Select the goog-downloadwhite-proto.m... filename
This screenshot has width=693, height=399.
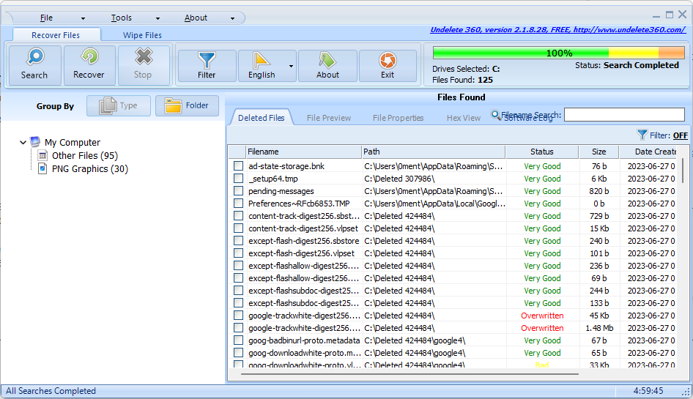coord(304,353)
